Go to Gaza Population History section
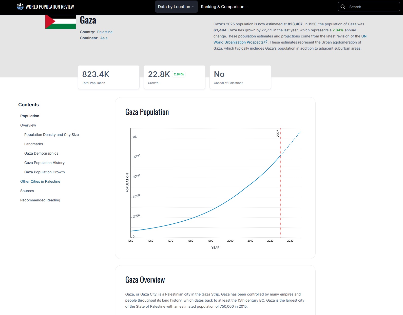Image resolution: width=403 pixels, height=315 pixels. coord(44,163)
